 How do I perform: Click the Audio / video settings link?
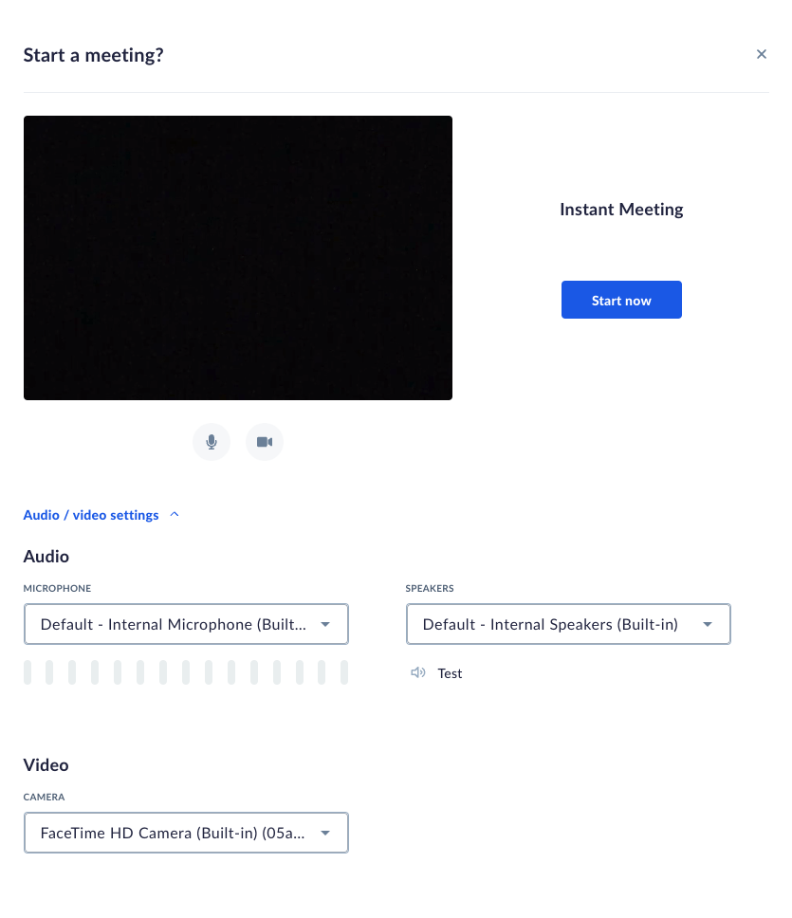[91, 515]
